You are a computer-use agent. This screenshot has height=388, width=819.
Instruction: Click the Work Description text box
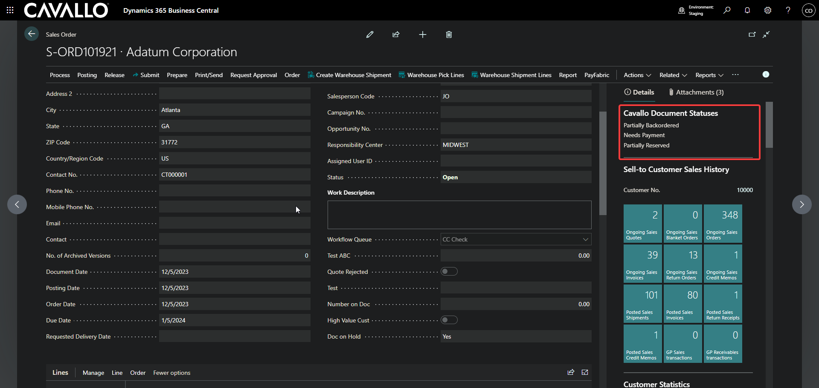click(x=459, y=215)
